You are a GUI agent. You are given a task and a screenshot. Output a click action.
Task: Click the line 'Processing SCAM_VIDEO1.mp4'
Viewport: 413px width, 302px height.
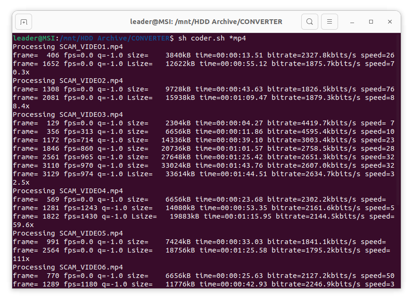click(x=68, y=47)
